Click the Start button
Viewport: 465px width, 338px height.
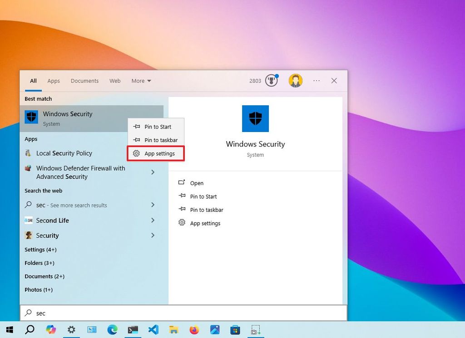click(9, 330)
